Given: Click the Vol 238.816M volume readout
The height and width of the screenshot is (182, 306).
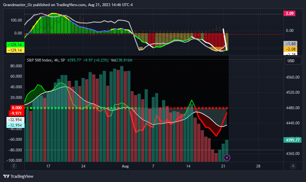Looking at the screenshot, I should pyautogui.click(x=121, y=60).
